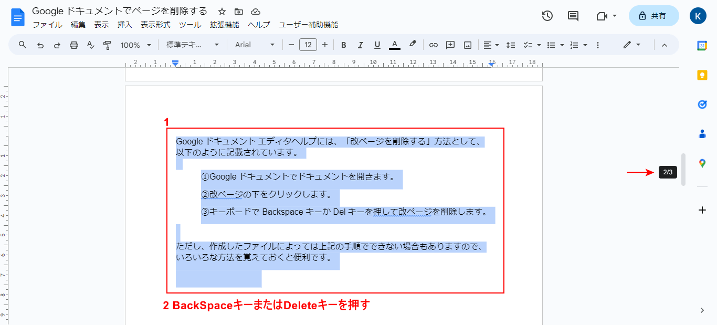
Task: Decrease font size minus button
Action: click(x=291, y=45)
